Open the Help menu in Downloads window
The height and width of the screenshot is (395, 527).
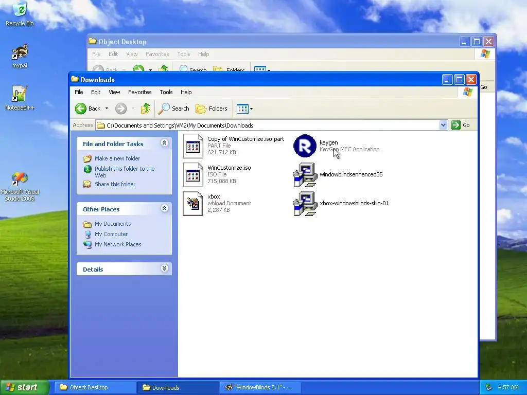(x=186, y=92)
